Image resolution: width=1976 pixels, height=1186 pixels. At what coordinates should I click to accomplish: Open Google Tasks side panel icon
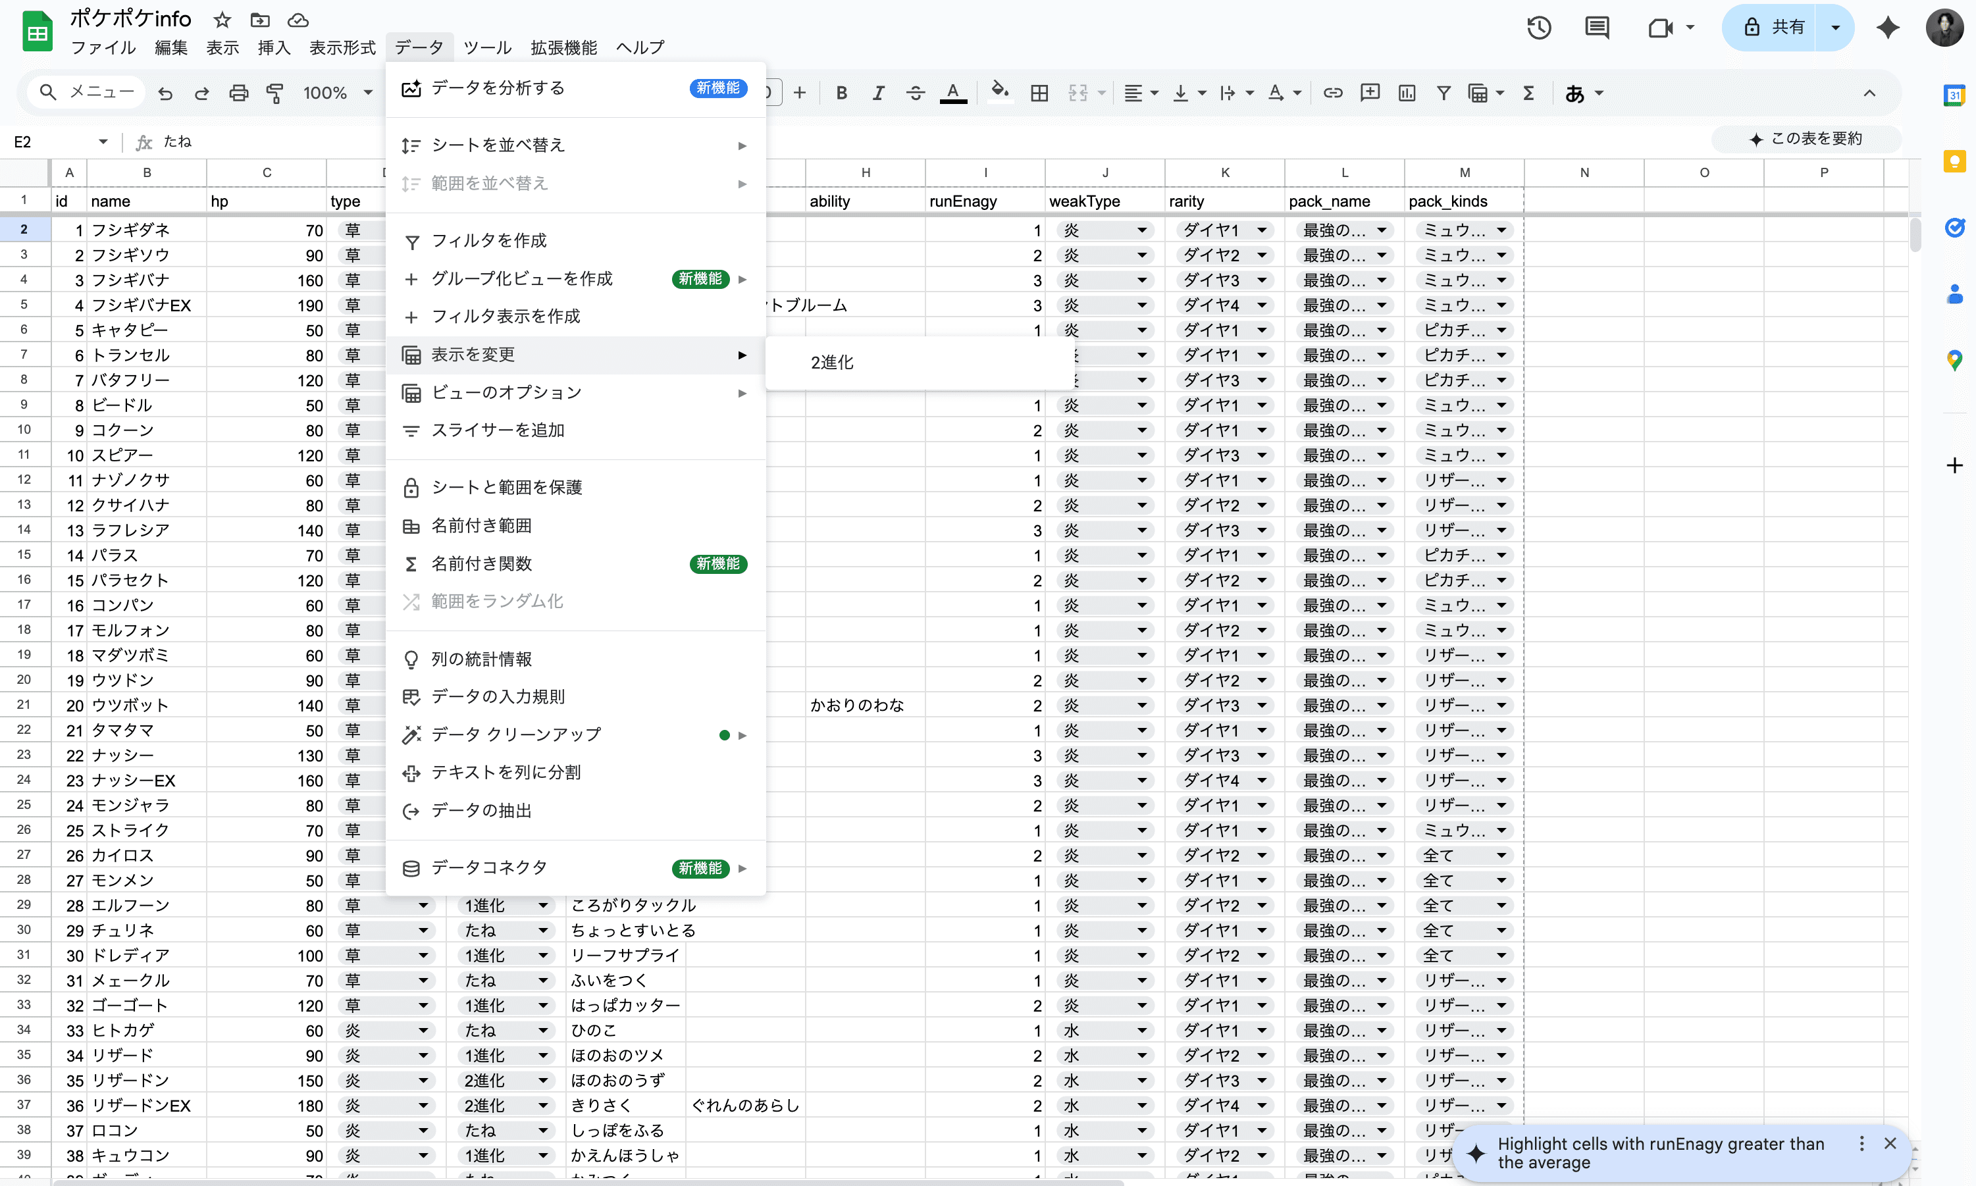tap(1954, 228)
